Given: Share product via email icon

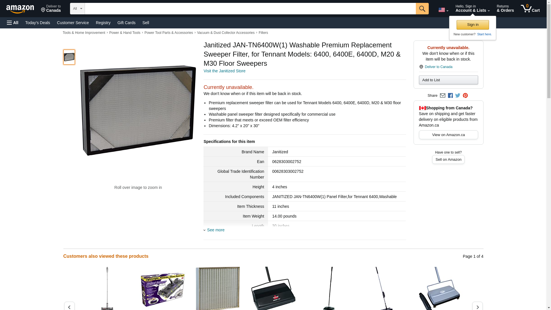Looking at the screenshot, I should point(443,96).
